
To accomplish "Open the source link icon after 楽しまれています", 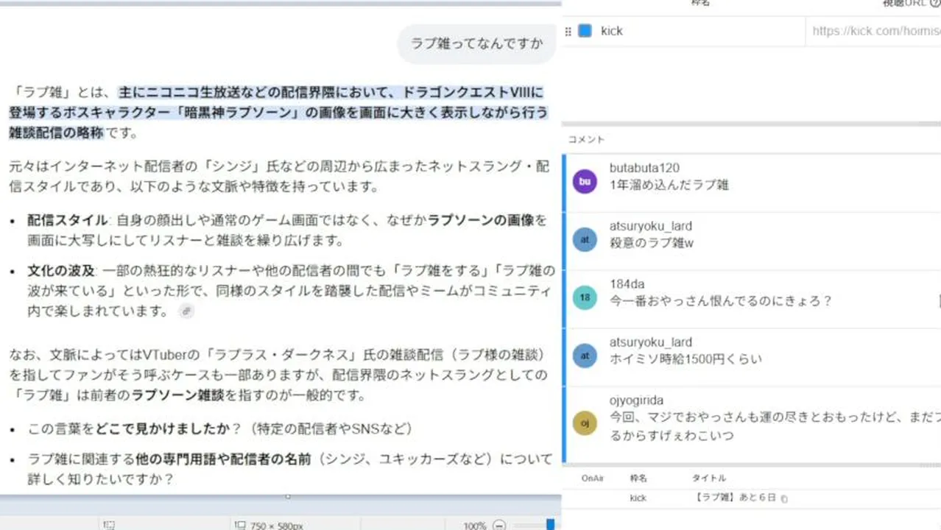I will (186, 311).
